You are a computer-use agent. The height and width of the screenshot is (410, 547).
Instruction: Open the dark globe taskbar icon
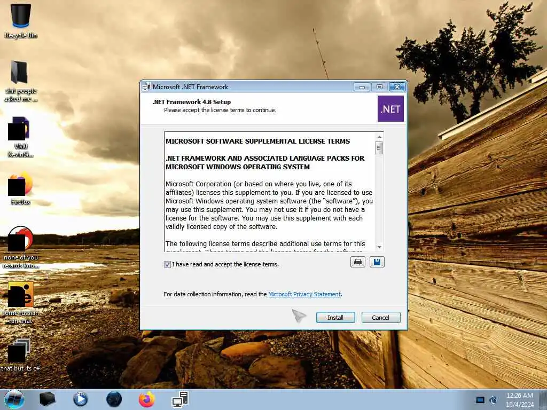click(x=114, y=399)
